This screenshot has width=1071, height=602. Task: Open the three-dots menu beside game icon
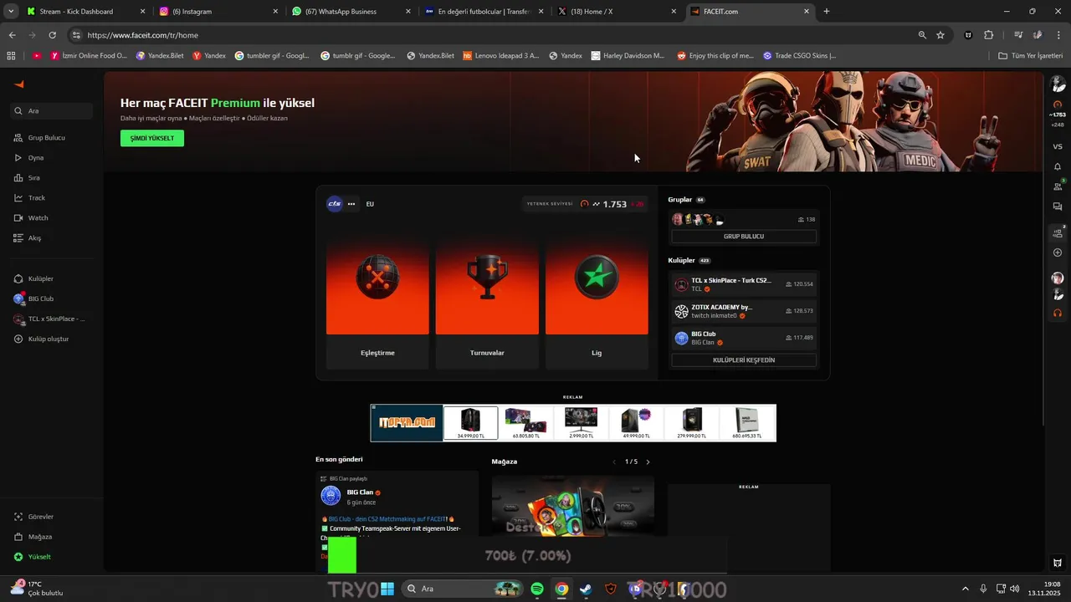coord(351,204)
